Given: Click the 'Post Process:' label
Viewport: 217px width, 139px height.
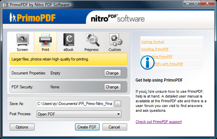Looking at the screenshot, I should click(20, 114).
